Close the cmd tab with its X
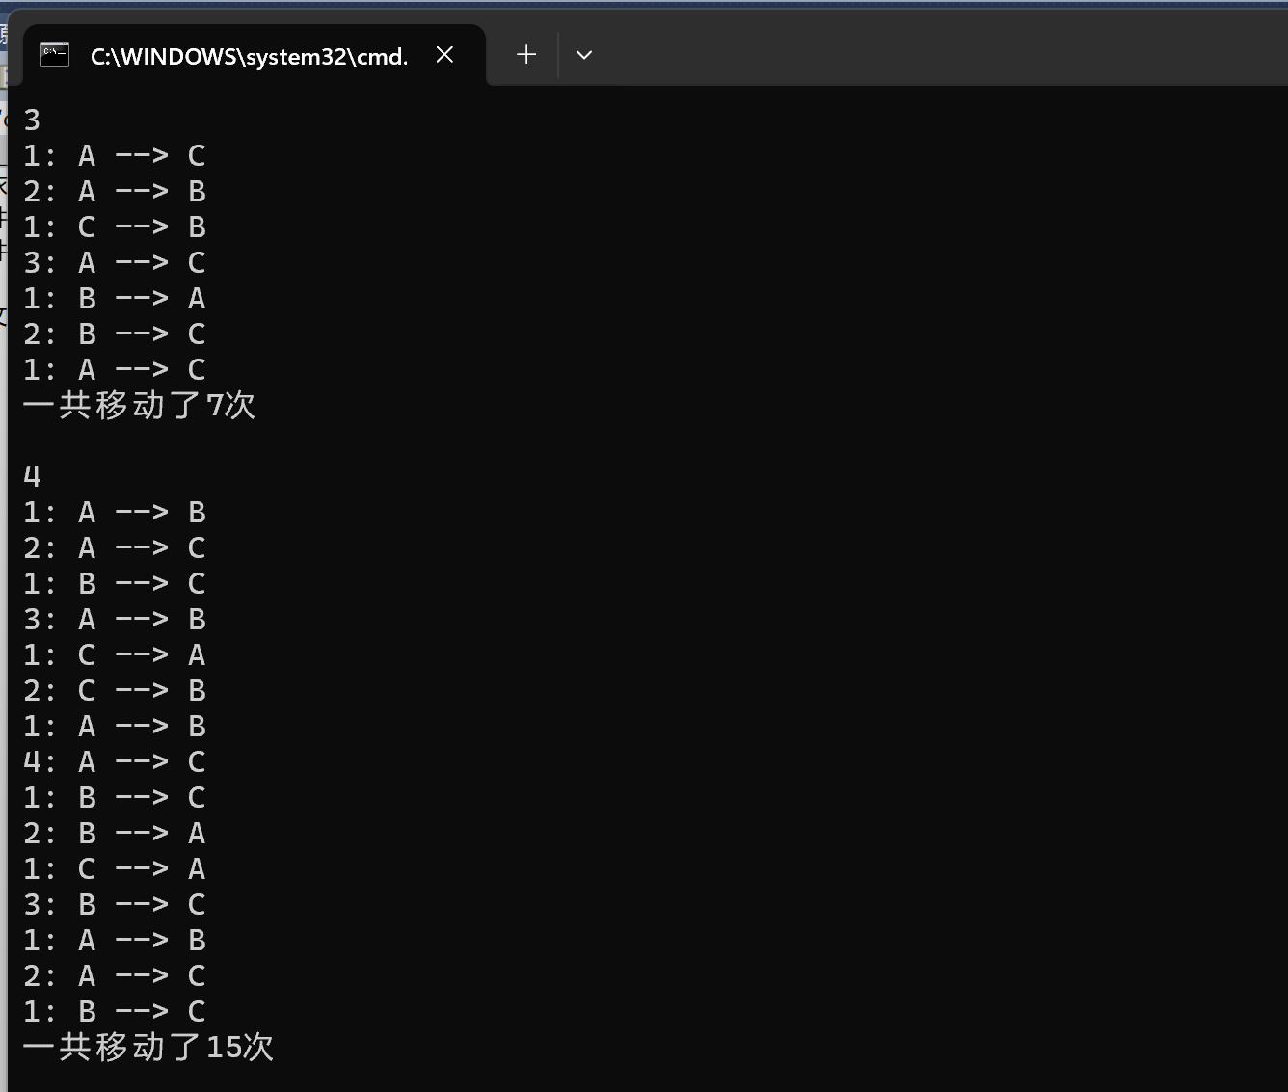This screenshot has height=1092, width=1288. pos(444,55)
